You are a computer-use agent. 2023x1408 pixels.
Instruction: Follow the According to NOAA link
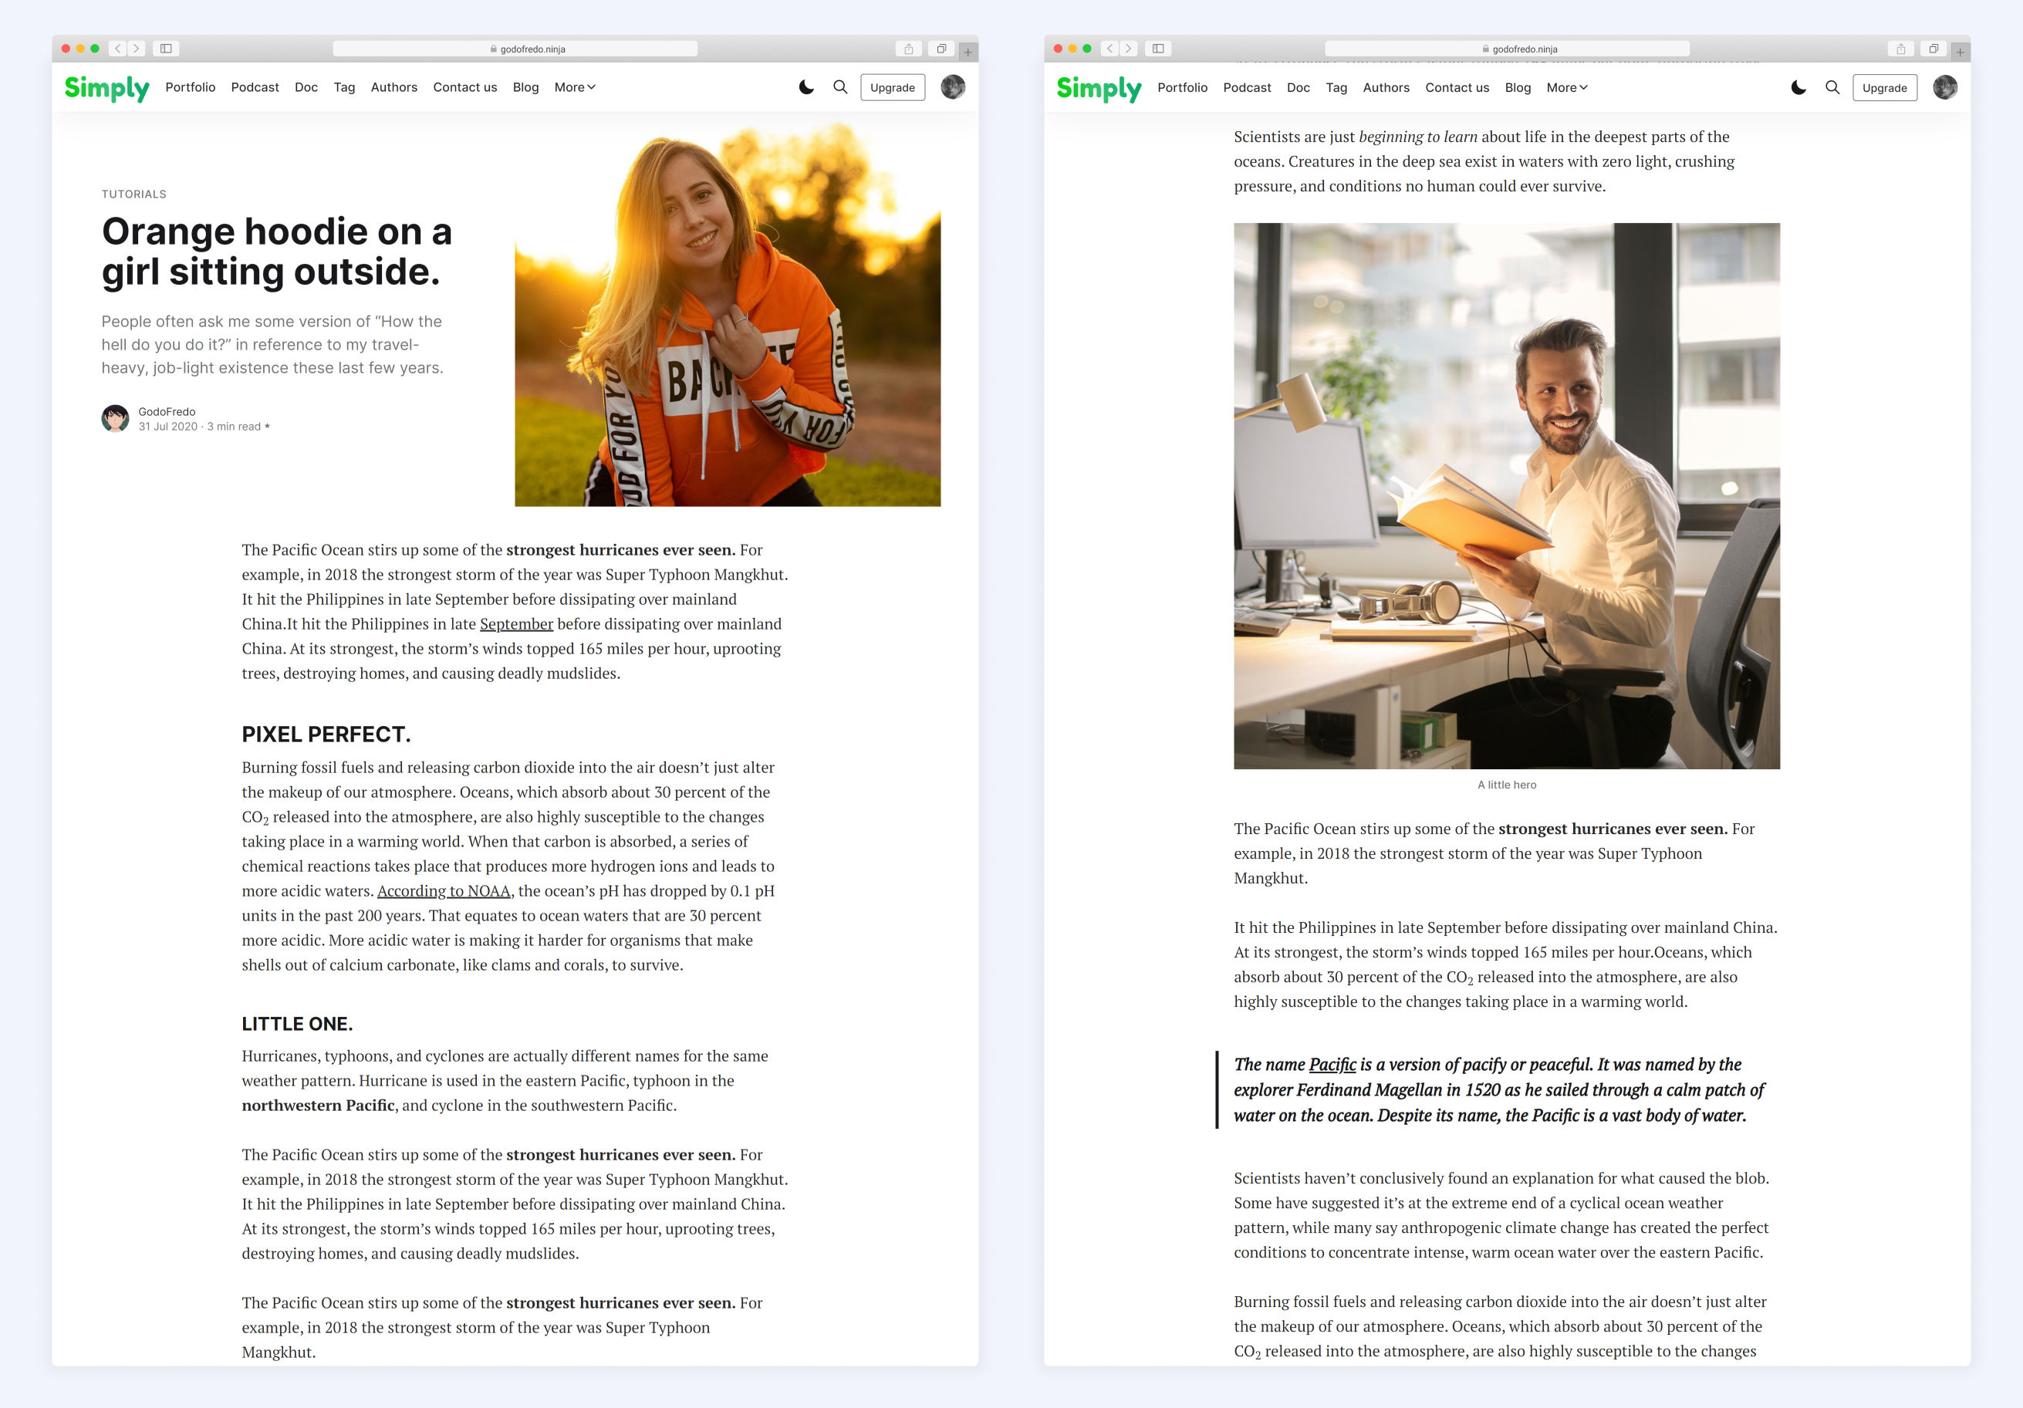[443, 891]
